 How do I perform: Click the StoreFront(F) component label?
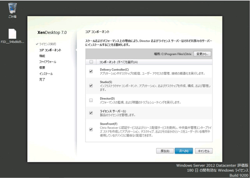click(x=108, y=124)
